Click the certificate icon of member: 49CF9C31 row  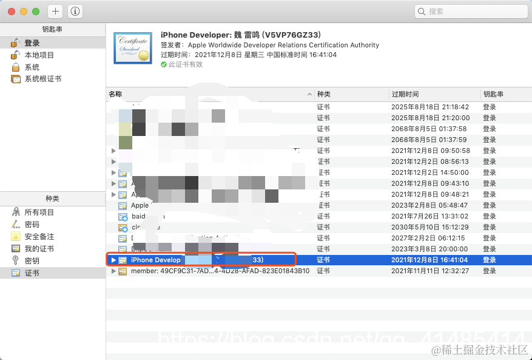tap(123, 271)
